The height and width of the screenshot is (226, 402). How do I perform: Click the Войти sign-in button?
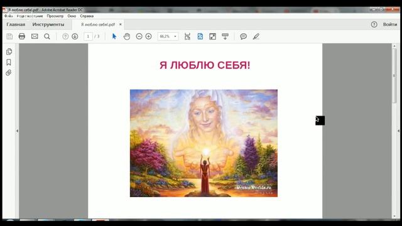pos(390,24)
